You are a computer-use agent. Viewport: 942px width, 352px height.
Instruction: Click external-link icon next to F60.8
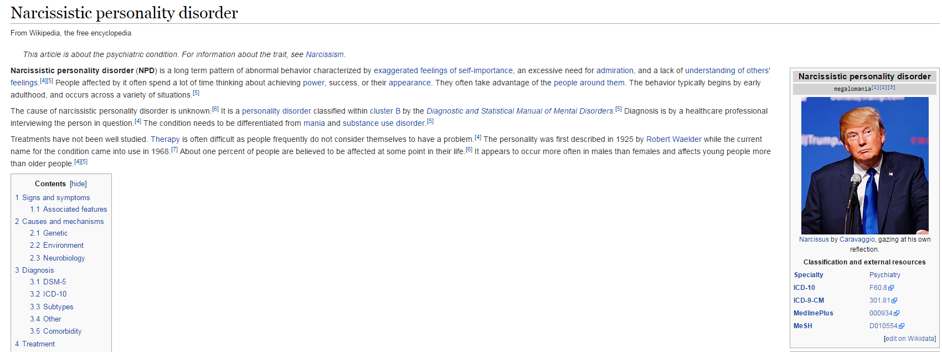tap(891, 288)
